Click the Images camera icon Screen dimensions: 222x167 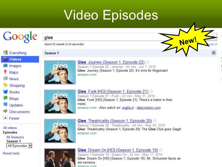(5, 65)
